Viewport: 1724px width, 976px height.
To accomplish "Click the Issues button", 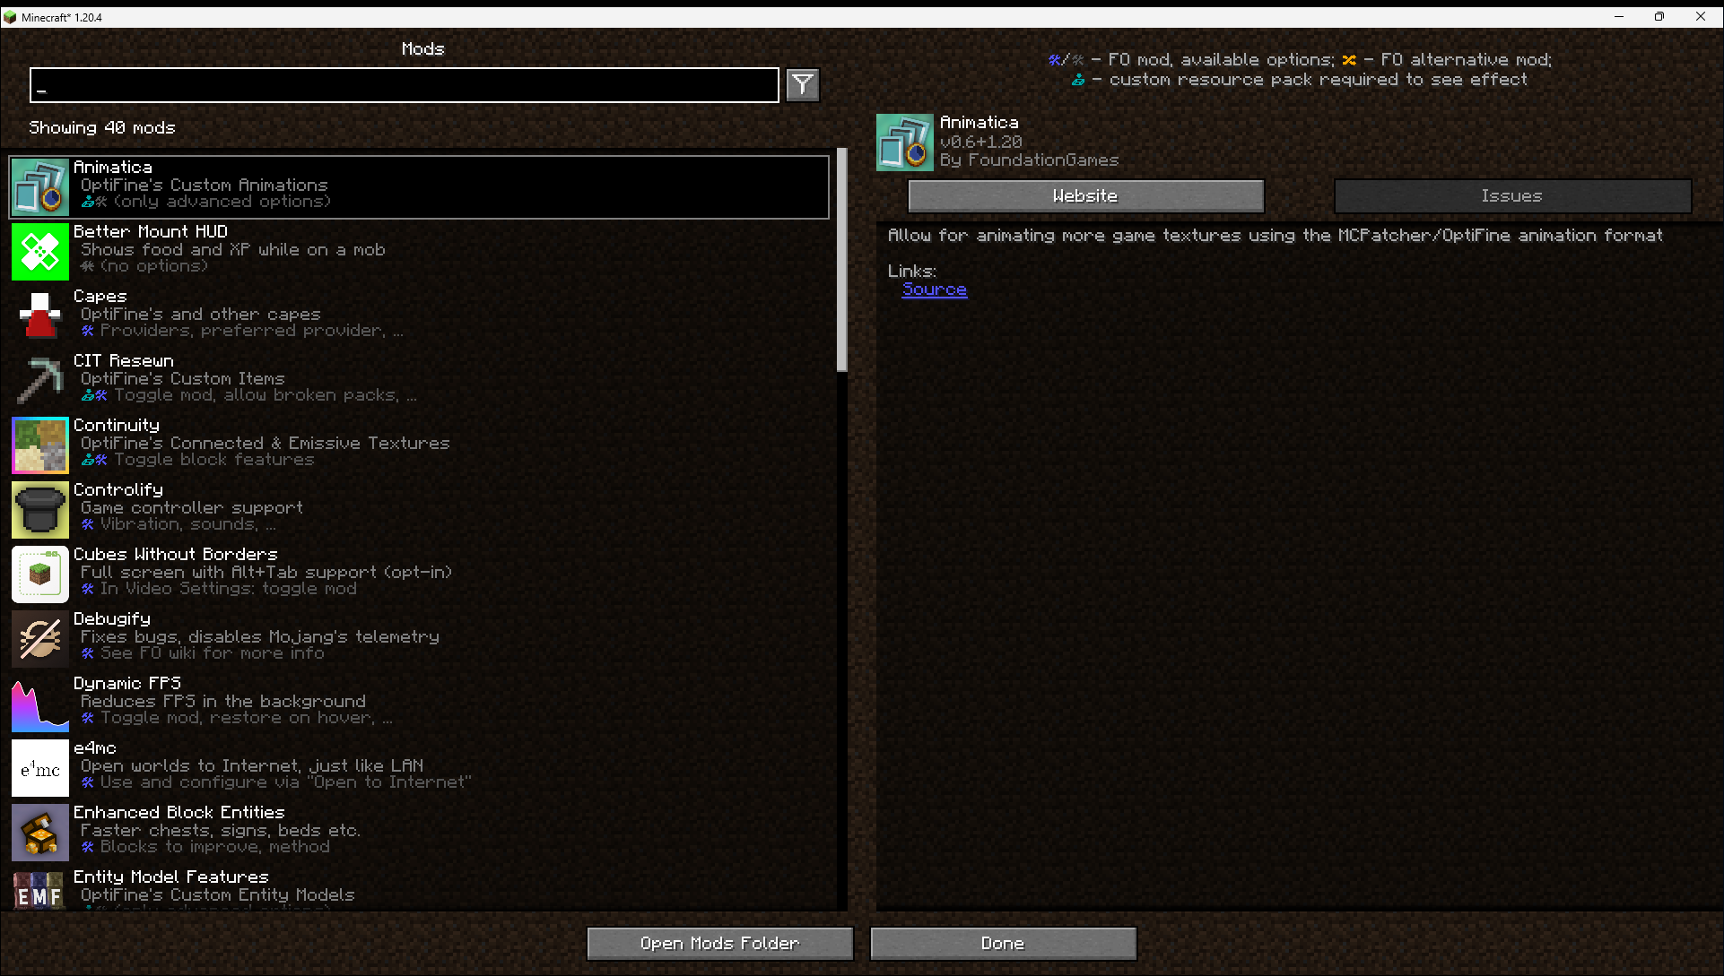I will [x=1512, y=196].
